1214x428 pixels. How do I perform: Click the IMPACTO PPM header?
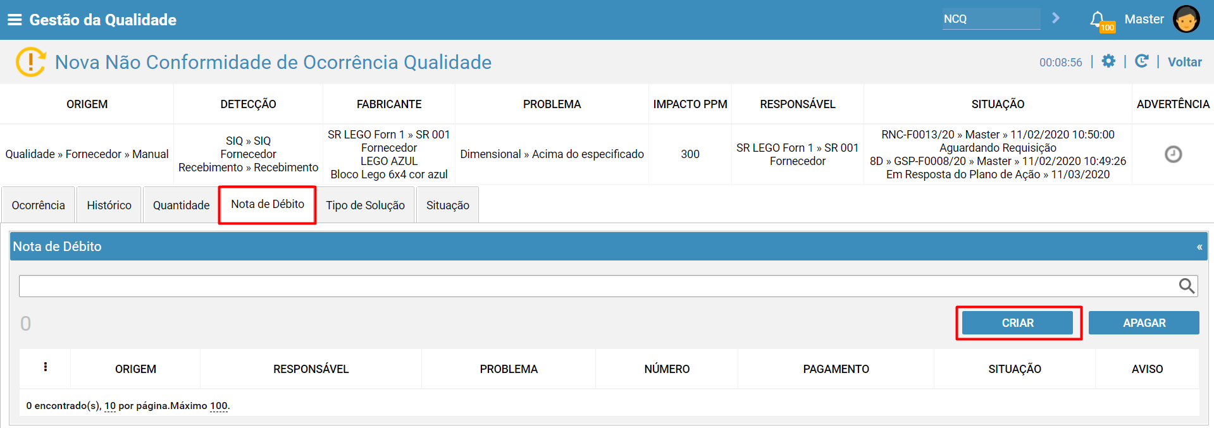[690, 104]
